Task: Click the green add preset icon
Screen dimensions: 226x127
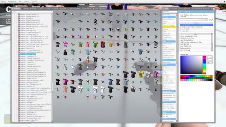Action: click(x=210, y=20)
